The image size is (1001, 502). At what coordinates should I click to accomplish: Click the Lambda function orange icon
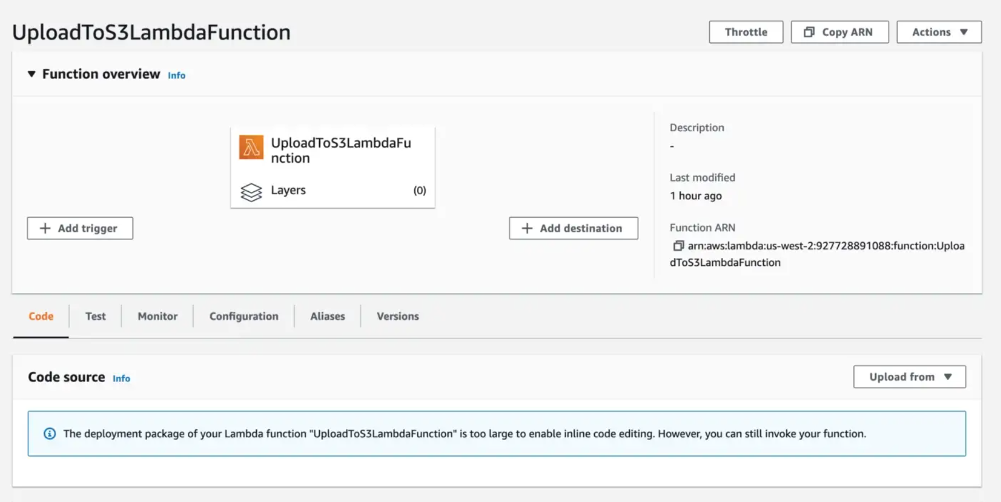coord(251,147)
